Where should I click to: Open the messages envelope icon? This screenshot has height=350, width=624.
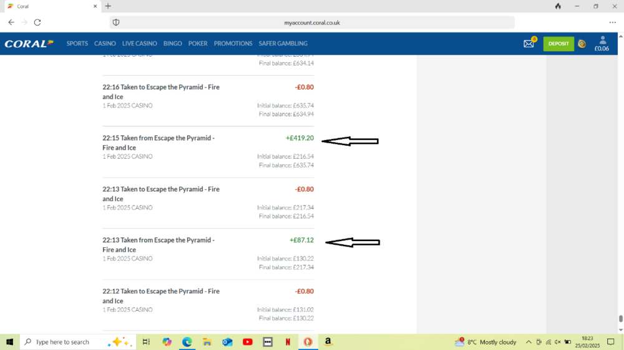pyautogui.click(x=529, y=44)
